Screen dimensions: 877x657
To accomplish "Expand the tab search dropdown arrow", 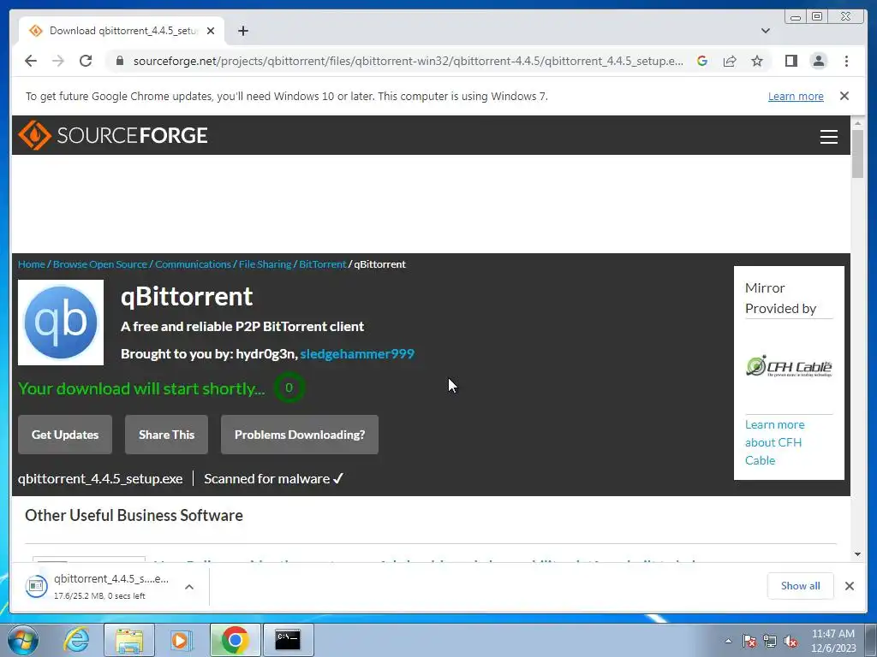I will tap(766, 31).
